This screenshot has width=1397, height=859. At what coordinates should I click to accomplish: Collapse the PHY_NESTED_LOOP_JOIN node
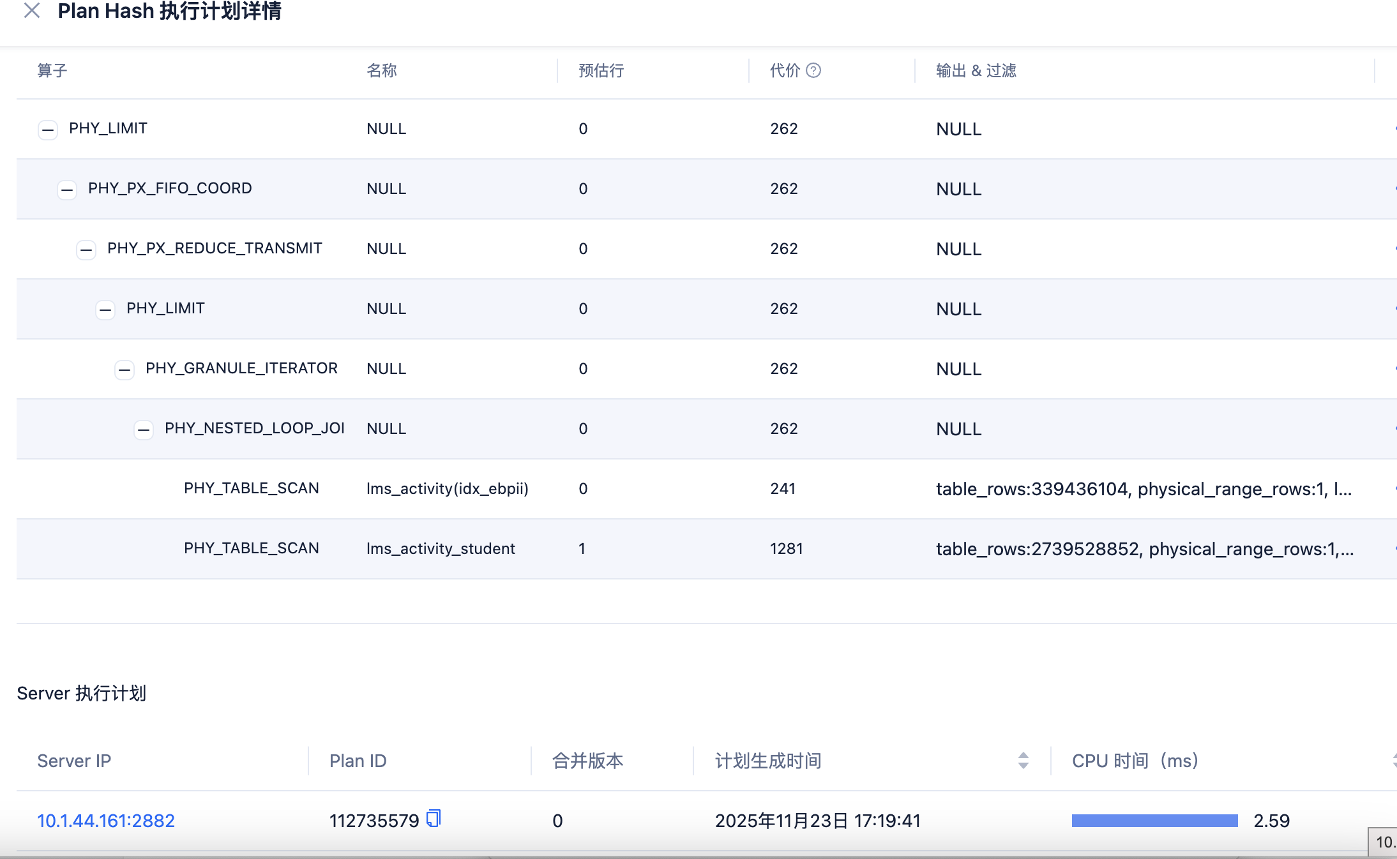[x=144, y=429]
